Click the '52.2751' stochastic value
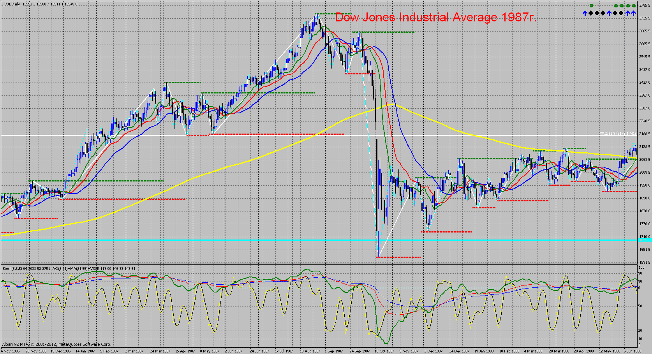652x354 pixels. (44, 269)
